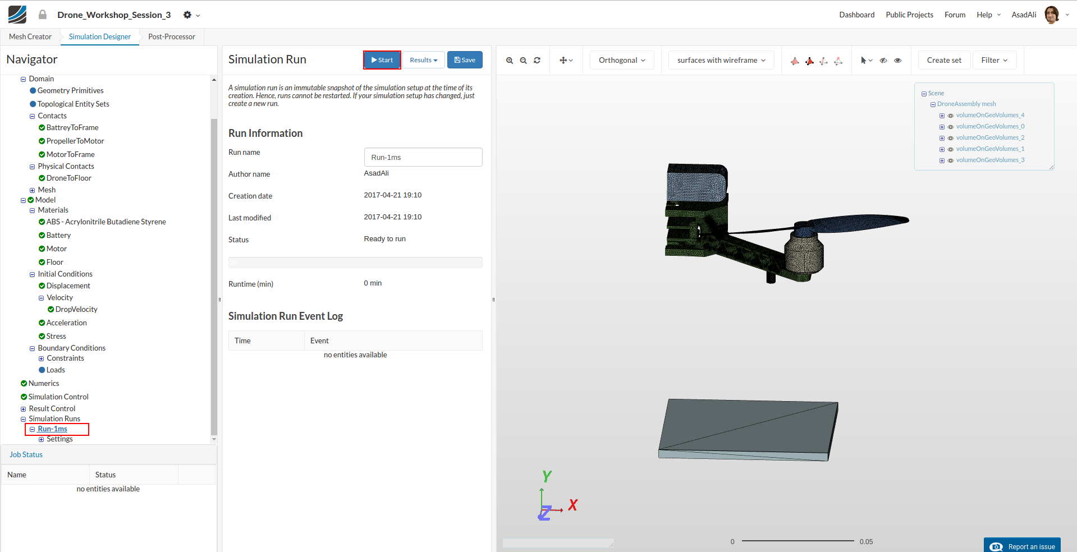Click the show all eye icon in toolbar
The height and width of the screenshot is (552, 1077).
[x=898, y=61]
